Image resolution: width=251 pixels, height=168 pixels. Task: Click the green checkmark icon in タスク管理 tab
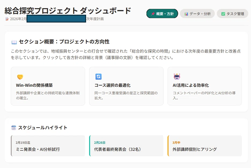point(223,14)
